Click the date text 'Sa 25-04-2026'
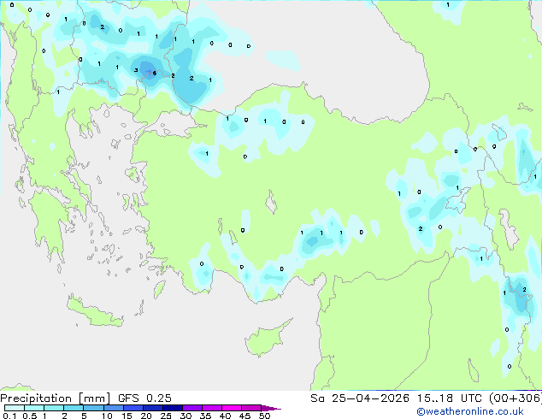The image size is (542, 419). pyautogui.click(x=360, y=398)
